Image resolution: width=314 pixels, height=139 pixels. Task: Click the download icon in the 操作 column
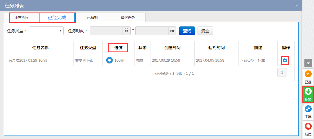point(285,60)
